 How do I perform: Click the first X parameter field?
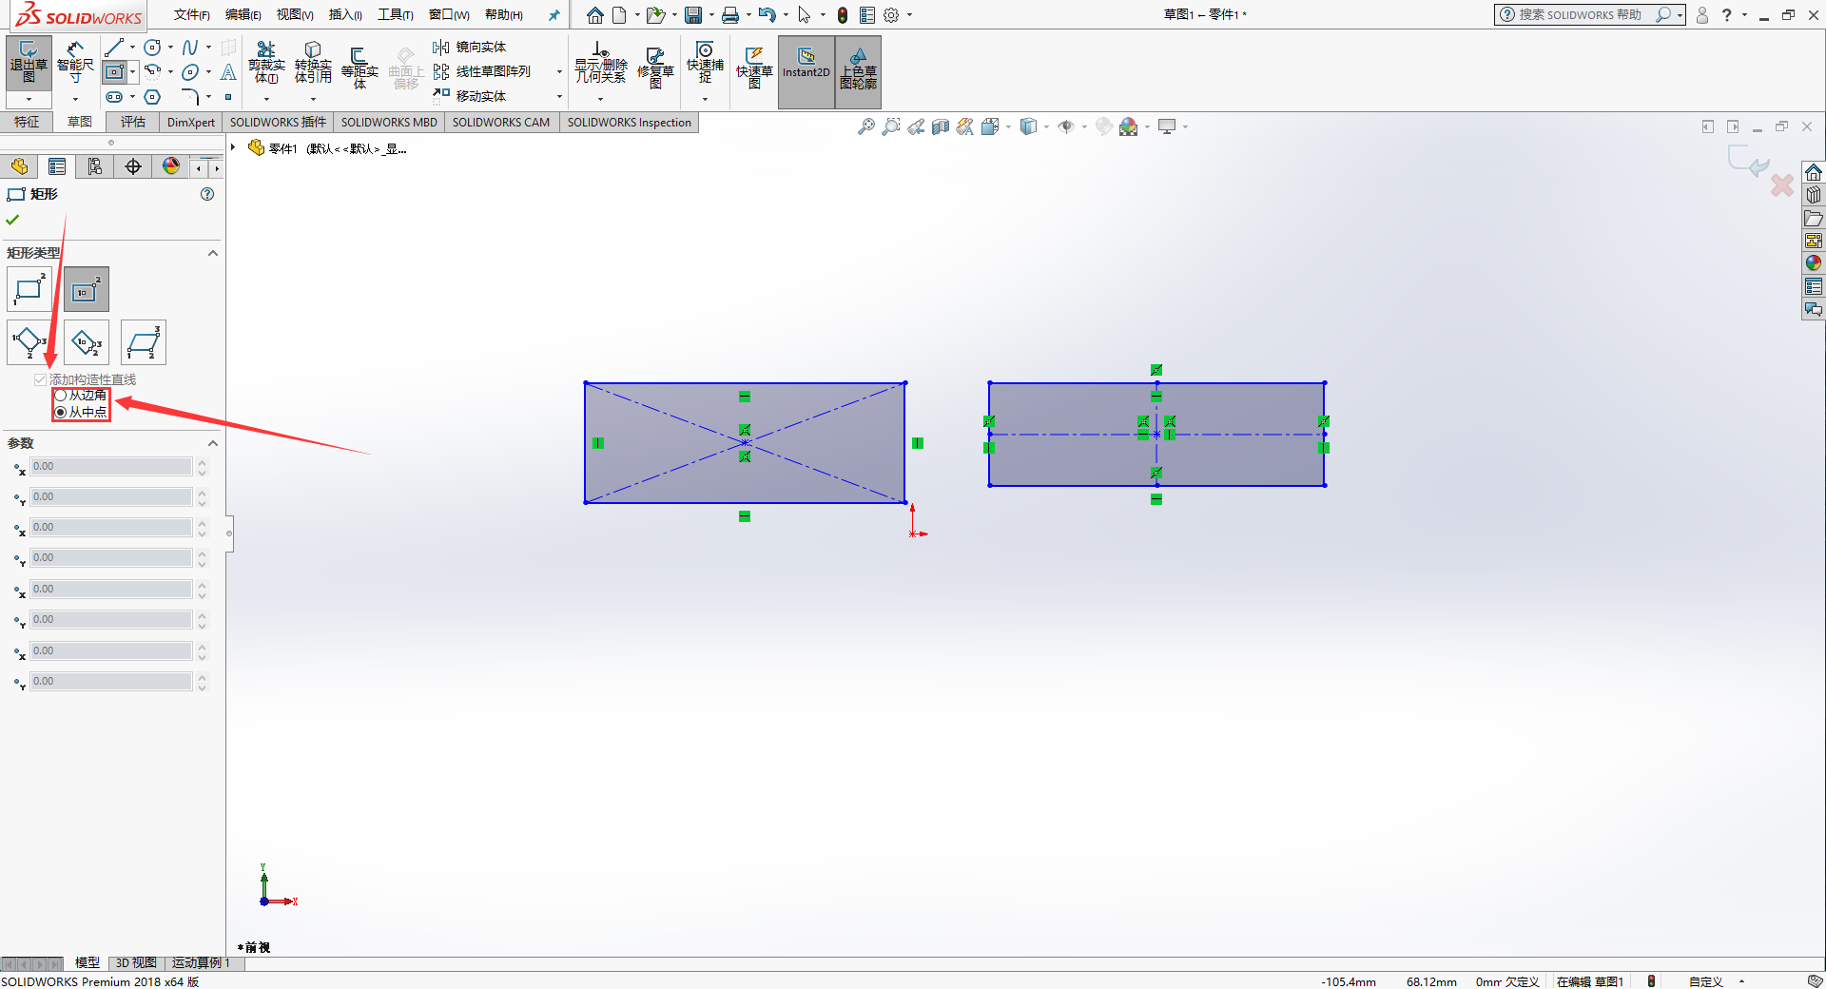(111, 467)
